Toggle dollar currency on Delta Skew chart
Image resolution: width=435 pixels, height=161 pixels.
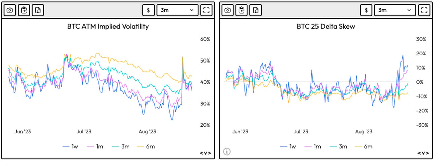[366, 10]
